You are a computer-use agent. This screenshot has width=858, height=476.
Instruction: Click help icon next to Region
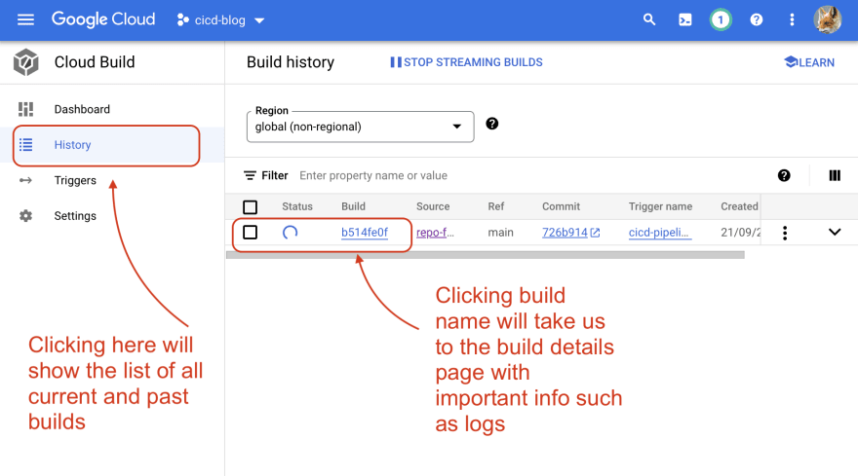tap(492, 124)
